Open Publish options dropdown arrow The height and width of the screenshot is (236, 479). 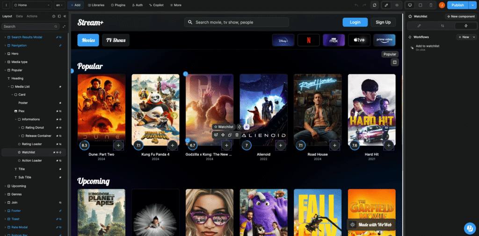coord(472,5)
